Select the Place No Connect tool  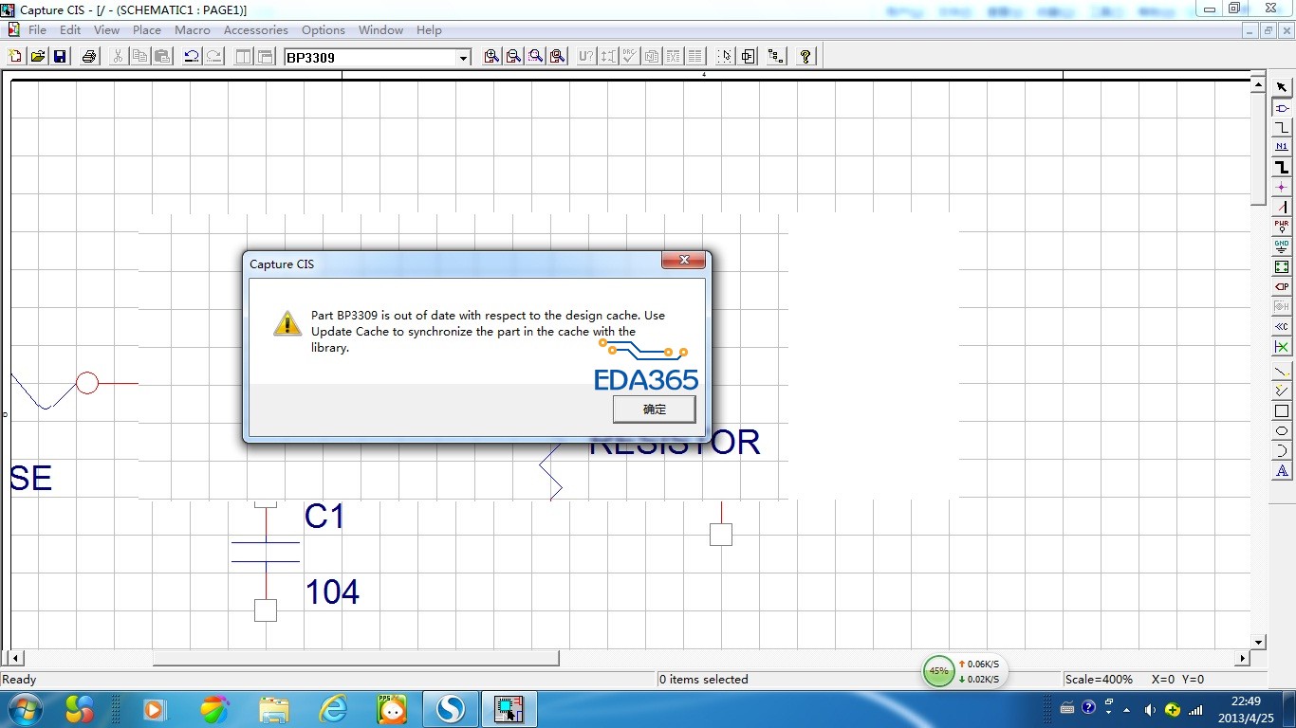click(1282, 347)
